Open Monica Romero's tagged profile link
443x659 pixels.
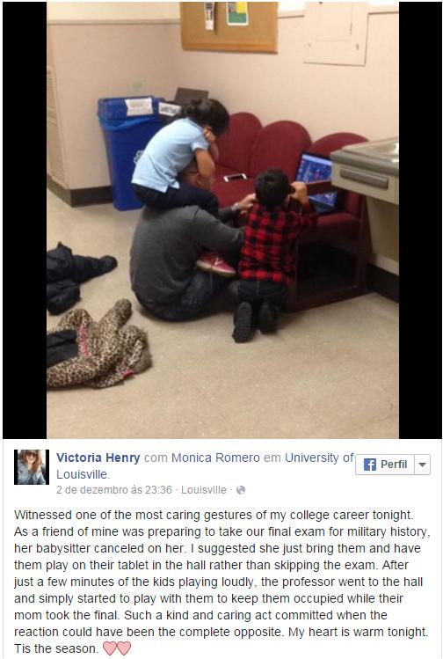215,458
